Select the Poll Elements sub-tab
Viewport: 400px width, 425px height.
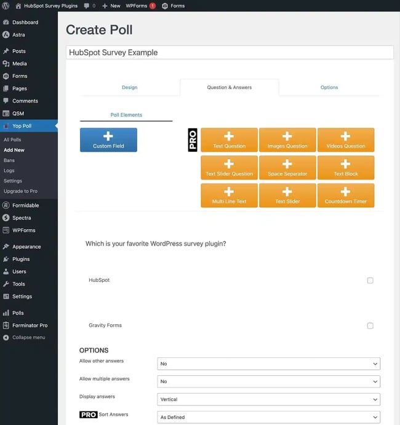[x=126, y=115]
